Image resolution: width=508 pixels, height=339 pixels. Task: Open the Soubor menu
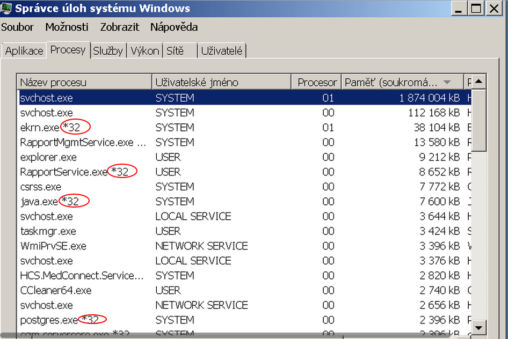(x=18, y=27)
